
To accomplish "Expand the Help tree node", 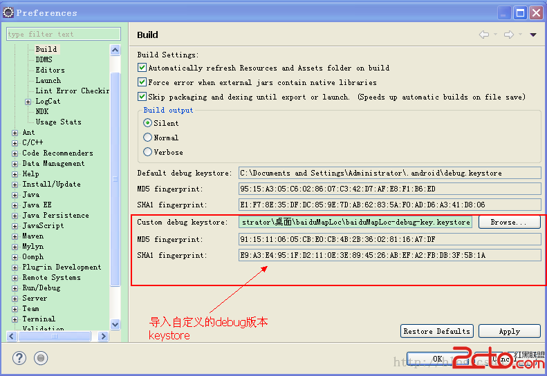I will (x=15, y=174).
